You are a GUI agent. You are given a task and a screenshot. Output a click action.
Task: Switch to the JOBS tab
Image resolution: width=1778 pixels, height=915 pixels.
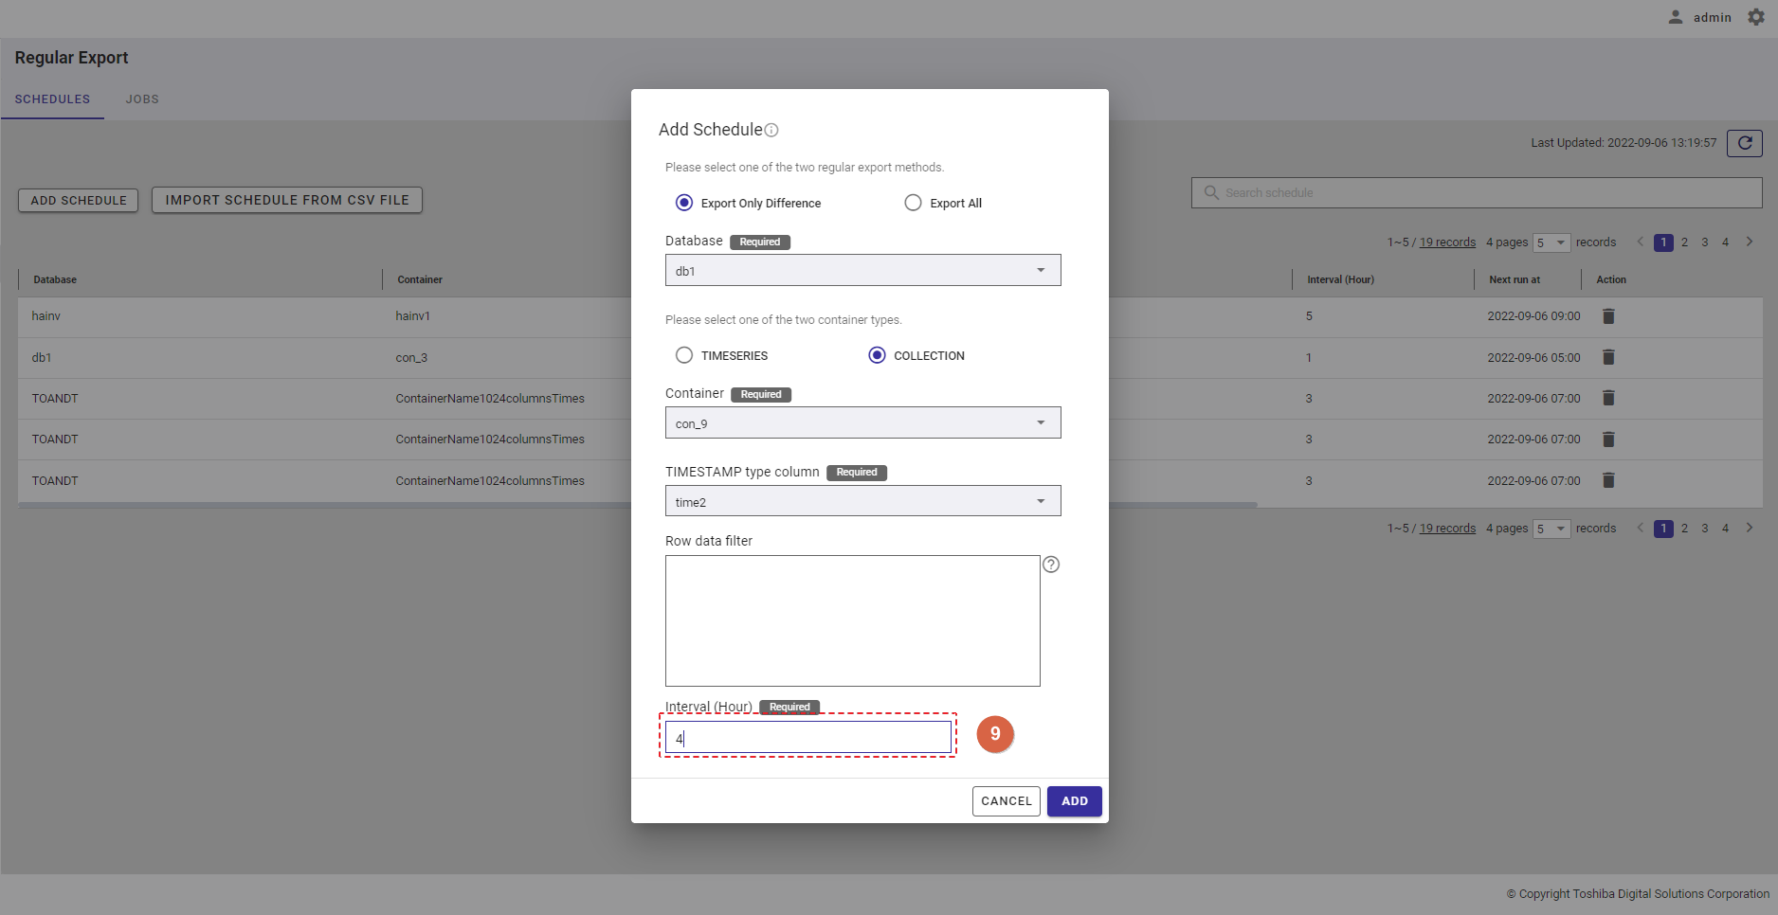(142, 99)
